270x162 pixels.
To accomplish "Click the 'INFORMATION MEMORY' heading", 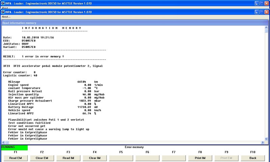I will [x=51, y=28].
